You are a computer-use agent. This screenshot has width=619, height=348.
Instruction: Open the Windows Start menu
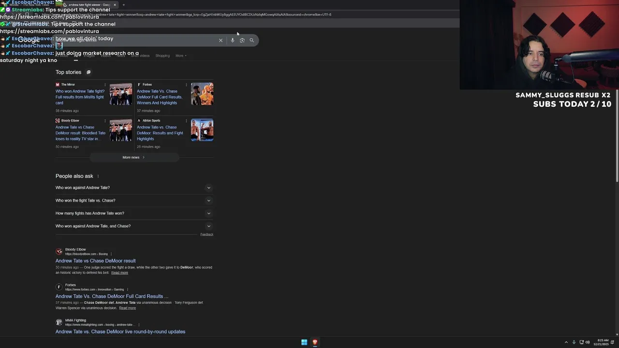tap(304, 342)
